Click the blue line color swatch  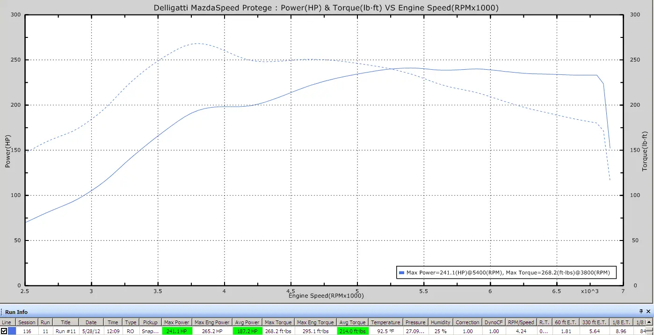(x=12, y=331)
